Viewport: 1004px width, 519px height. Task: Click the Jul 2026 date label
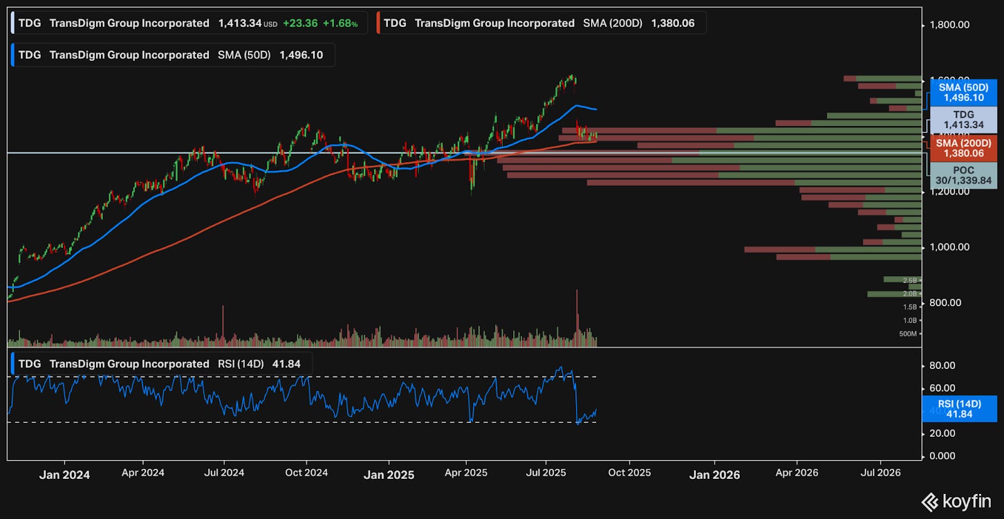click(880, 473)
